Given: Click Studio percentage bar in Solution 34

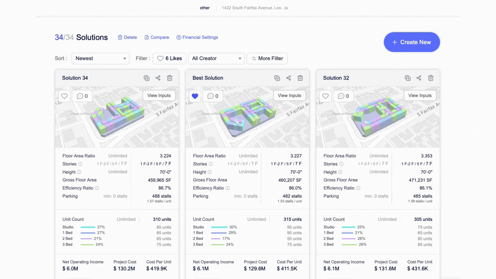Looking at the screenshot, I should [88, 227].
